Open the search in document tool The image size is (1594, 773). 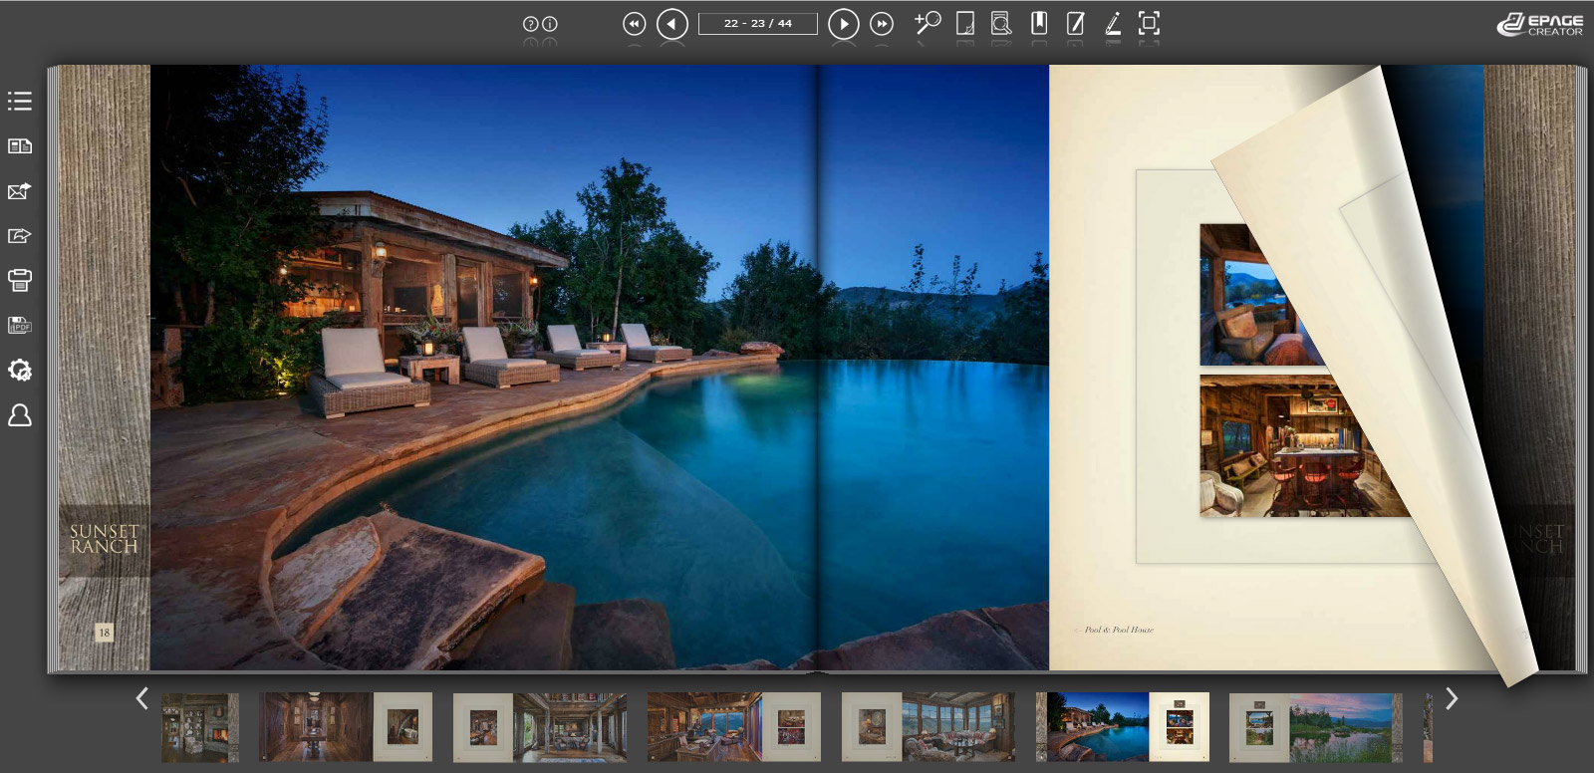(x=1001, y=23)
